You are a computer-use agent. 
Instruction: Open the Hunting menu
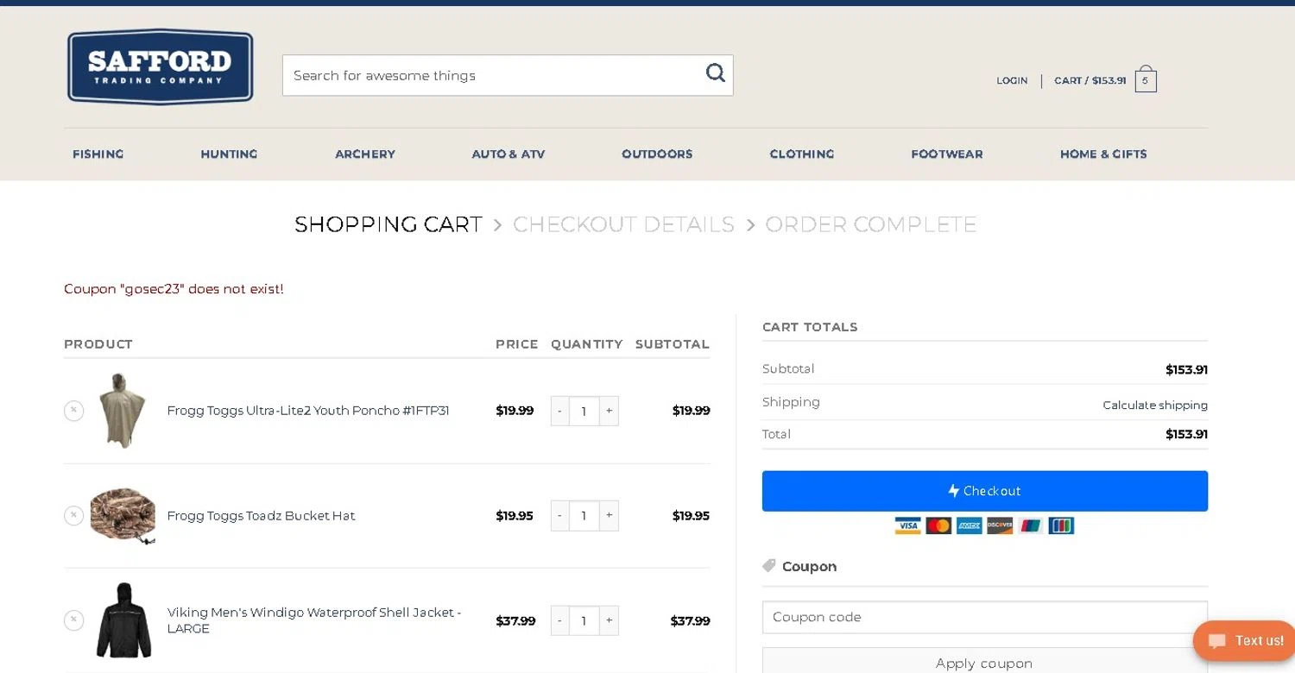pyautogui.click(x=229, y=154)
